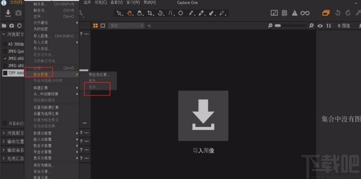361x179 pixels.
Task: Choose 导出为目录... in the submenu
Action: tap(99, 75)
